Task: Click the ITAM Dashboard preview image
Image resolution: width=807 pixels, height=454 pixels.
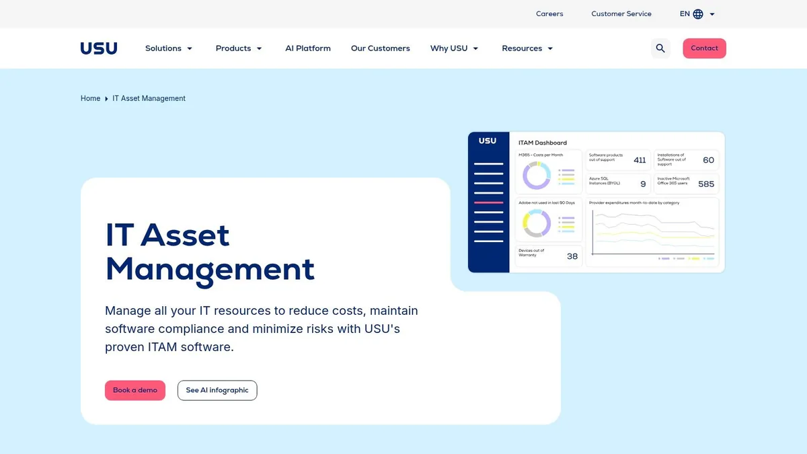Action: [x=597, y=202]
